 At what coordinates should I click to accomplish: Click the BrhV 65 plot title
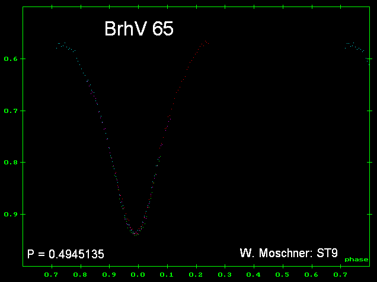coord(139,29)
